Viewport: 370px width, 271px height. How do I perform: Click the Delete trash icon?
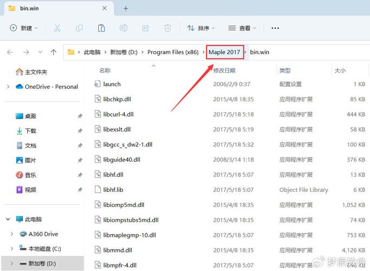[x=167, y=28]
